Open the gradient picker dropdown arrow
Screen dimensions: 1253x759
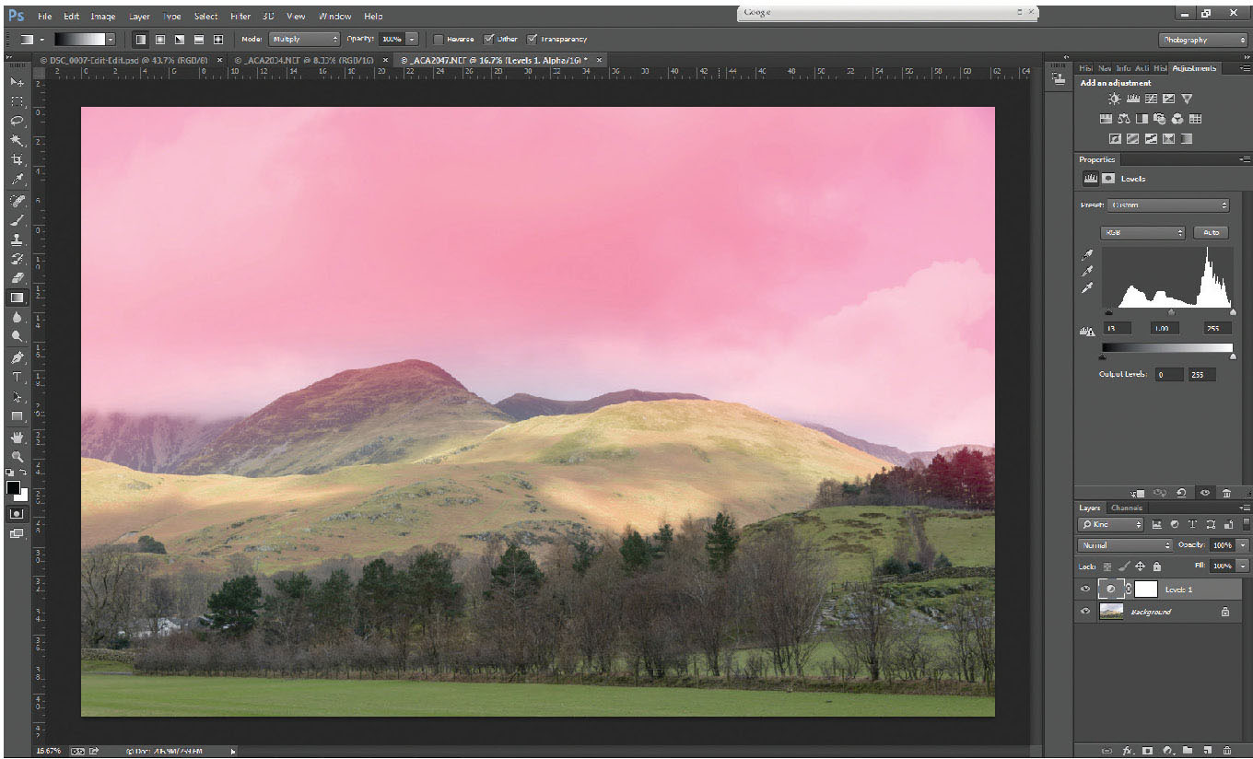111,40
